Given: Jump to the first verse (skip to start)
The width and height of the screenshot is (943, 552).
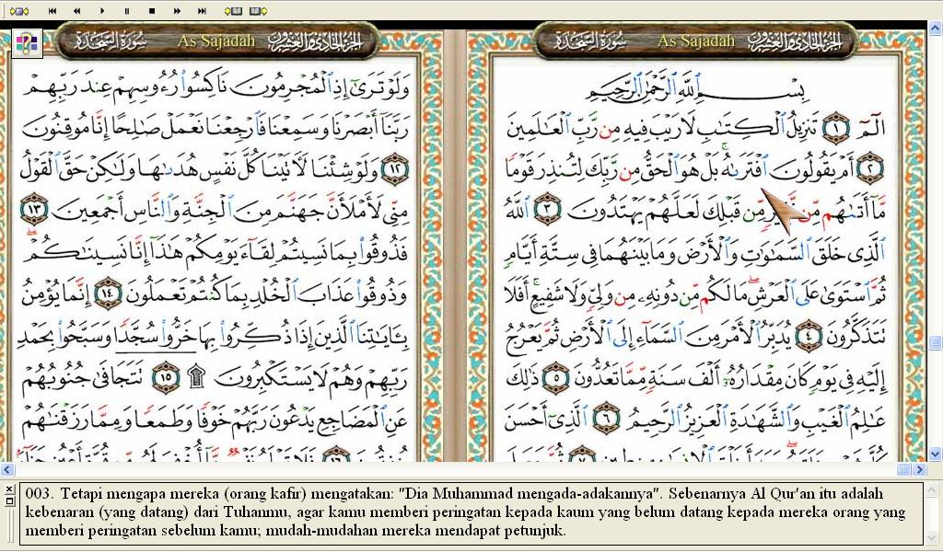Looking at the screenshot, I should point(52,11).
